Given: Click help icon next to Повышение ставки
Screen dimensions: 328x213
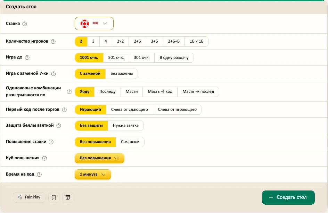Looking at the screenshot, I should tap(51, 142).
